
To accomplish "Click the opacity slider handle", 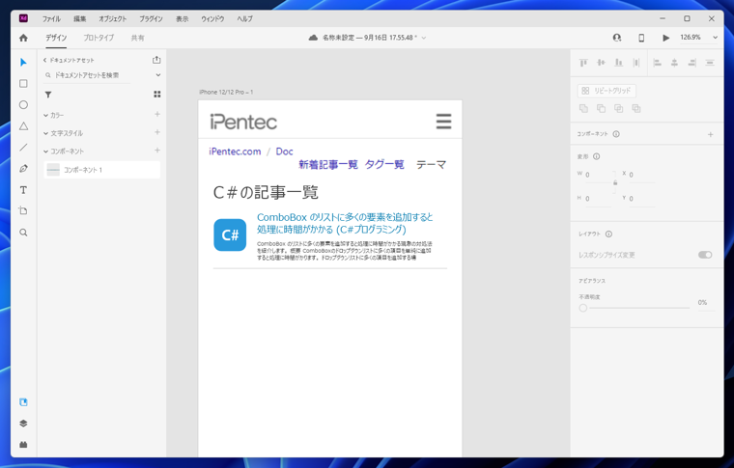I will (582, 308).
